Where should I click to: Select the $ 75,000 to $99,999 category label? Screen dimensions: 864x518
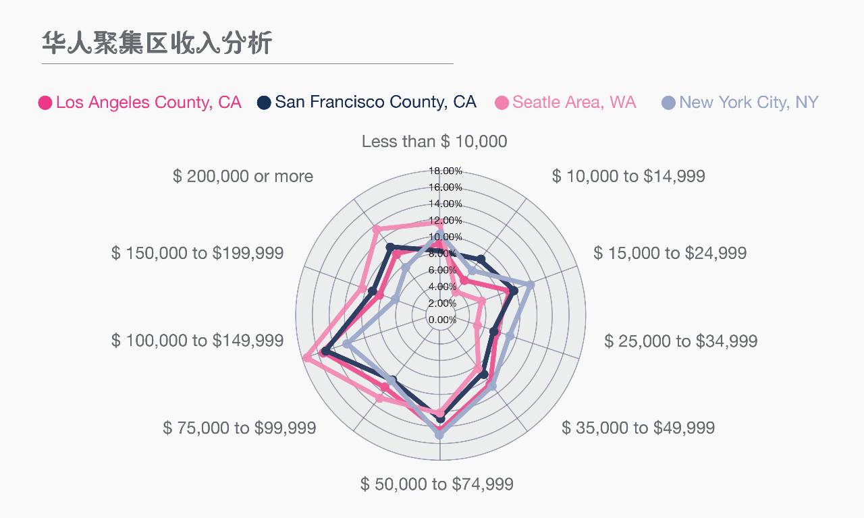click(239, 428)
